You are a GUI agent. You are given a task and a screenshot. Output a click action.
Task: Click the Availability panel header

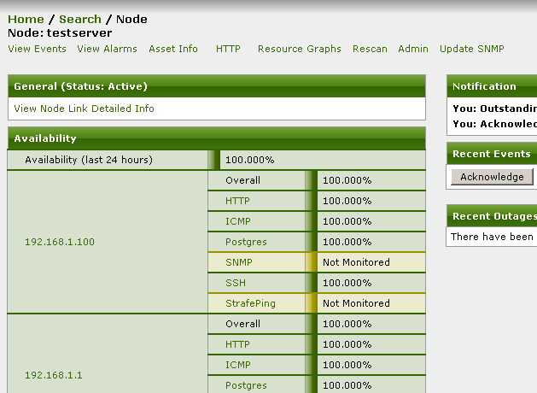click(x=217, y=138)
